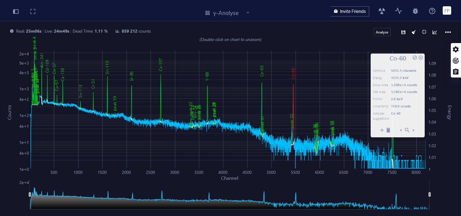Image resolution: width=461 pixels, height=216 pixels.
Task: Click the Counts y-axis title
Action: [10, 112]
